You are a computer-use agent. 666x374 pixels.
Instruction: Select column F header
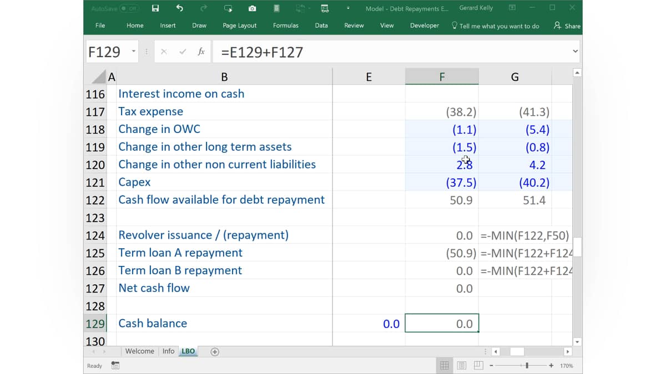(x=442, y=77)
